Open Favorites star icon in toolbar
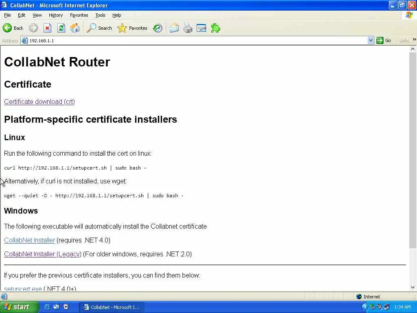Screen dimensions: 417x313 (122, 28)
